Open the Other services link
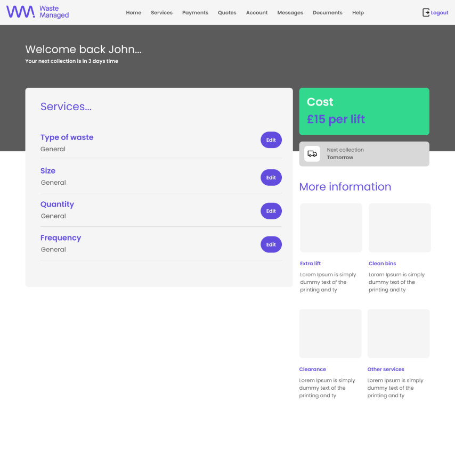This screenshot has height=451, width=455. click(x=386, y=369)
